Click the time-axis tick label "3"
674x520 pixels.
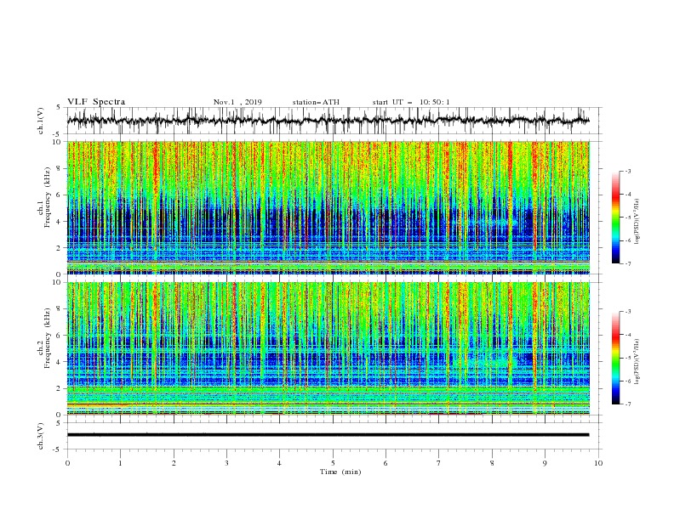click(226, 463)
